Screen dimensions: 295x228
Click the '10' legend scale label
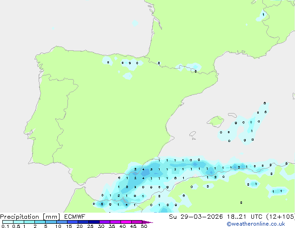click(x=58, y=226)
